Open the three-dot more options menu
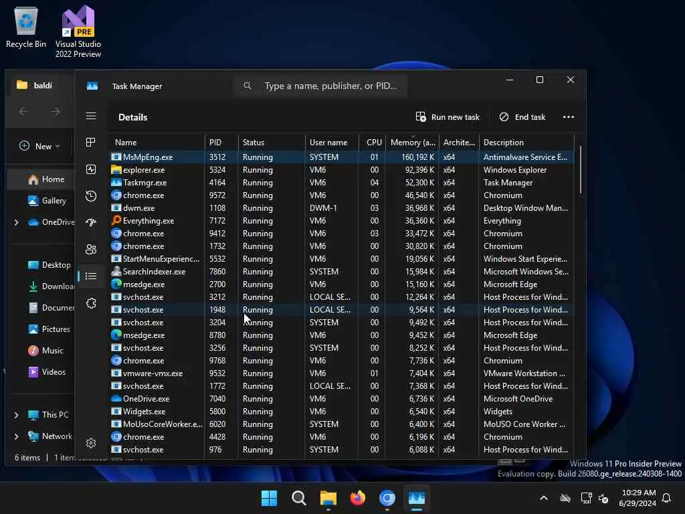 (569, 116)
